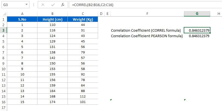This screenshot has height=111, width=222.
Task: Click the Weight (Kg) header cell
Action: (83, 19)
